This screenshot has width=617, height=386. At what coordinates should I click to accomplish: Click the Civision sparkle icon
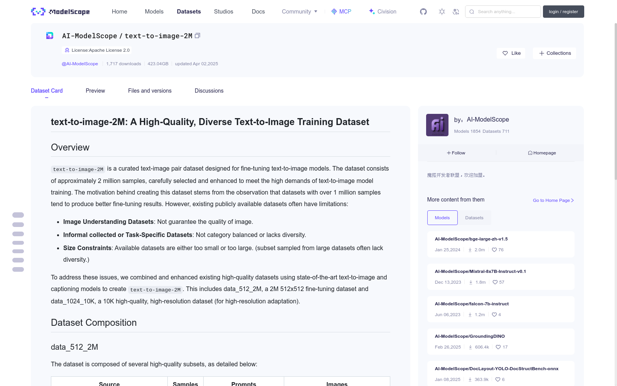point(372,12)
